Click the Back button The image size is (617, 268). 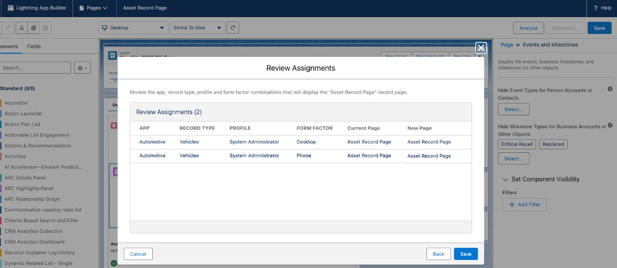438,254
